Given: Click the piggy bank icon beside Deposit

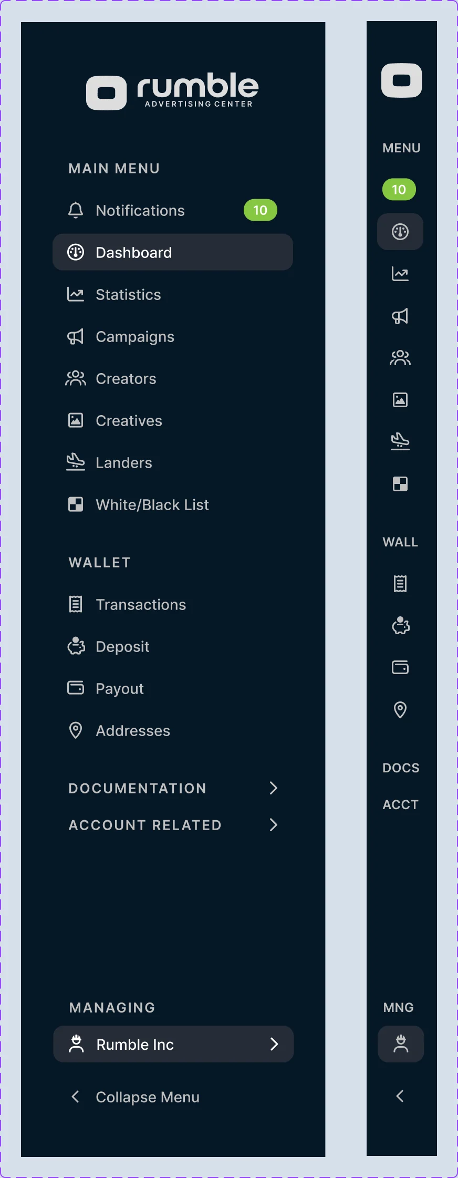Looking at the screenshot, I should coord(76,646).
